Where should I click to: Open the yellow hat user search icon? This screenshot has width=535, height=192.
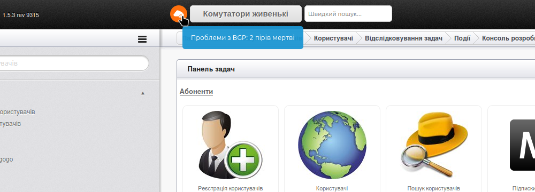(433, 145)
